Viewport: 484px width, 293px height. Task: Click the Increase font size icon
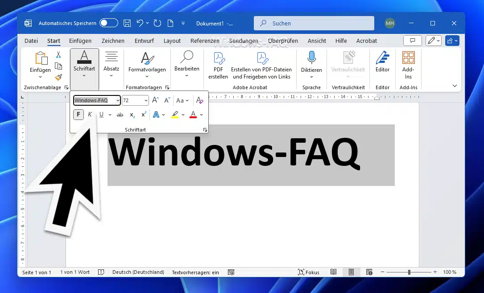click(155, 100)
